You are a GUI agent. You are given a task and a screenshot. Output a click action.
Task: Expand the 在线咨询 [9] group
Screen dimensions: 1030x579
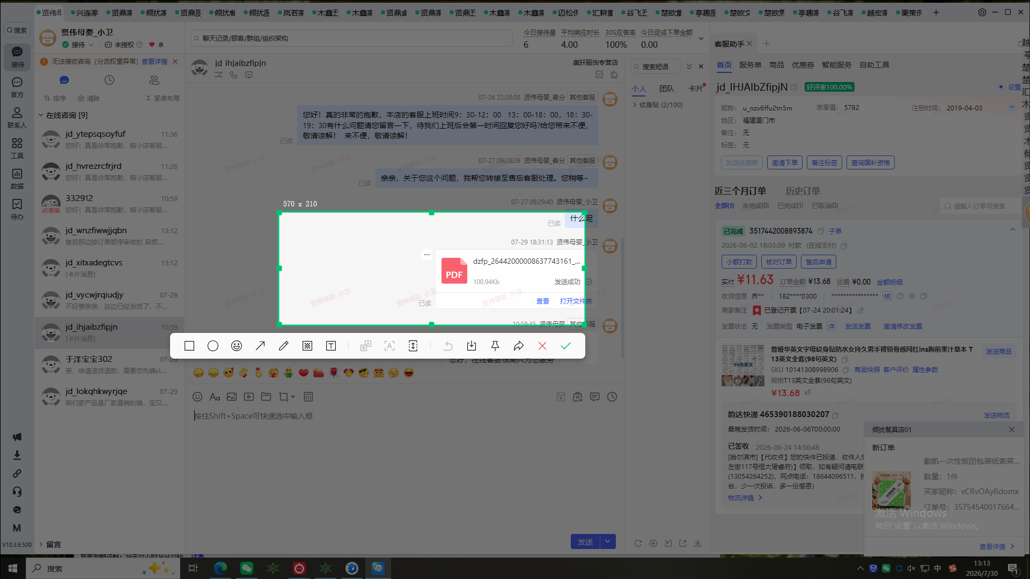tap(63, 115)
